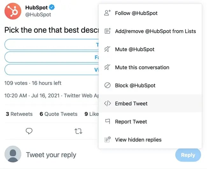Click the report flag icon
The height and width of the screenshot is (169, 207).
coord(108,122)
